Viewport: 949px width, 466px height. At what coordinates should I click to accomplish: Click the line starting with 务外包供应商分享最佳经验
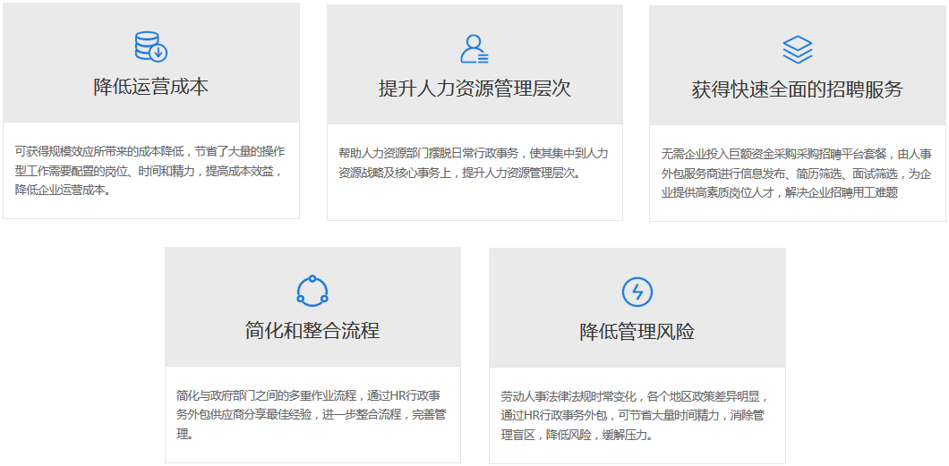tap(312, 415)
